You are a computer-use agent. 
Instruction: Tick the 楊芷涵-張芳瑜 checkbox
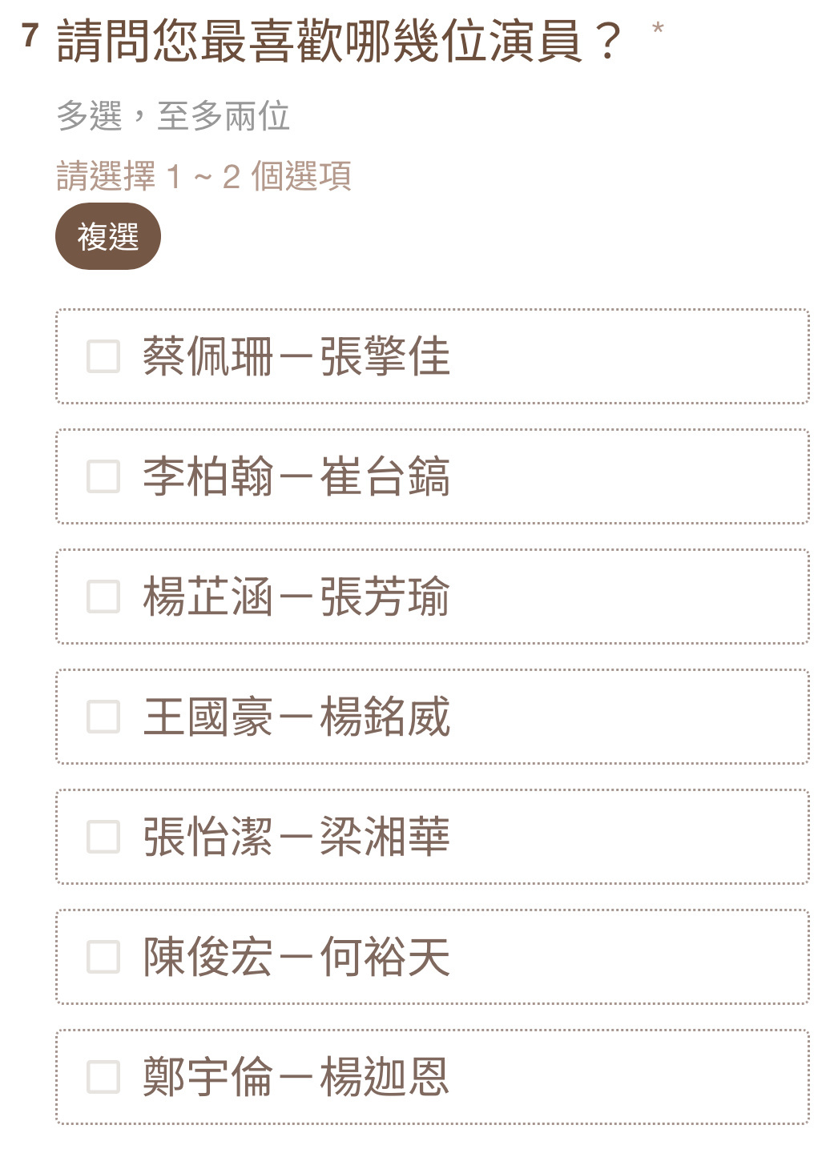click(103, 597)
